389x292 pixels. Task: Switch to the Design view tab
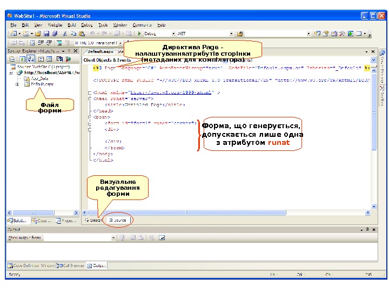[x=93, y=220]
